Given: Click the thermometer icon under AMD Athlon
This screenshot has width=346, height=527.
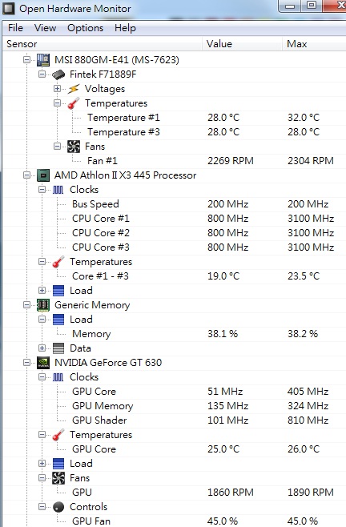Looking at the screenshot, I should tap(58, 262).
